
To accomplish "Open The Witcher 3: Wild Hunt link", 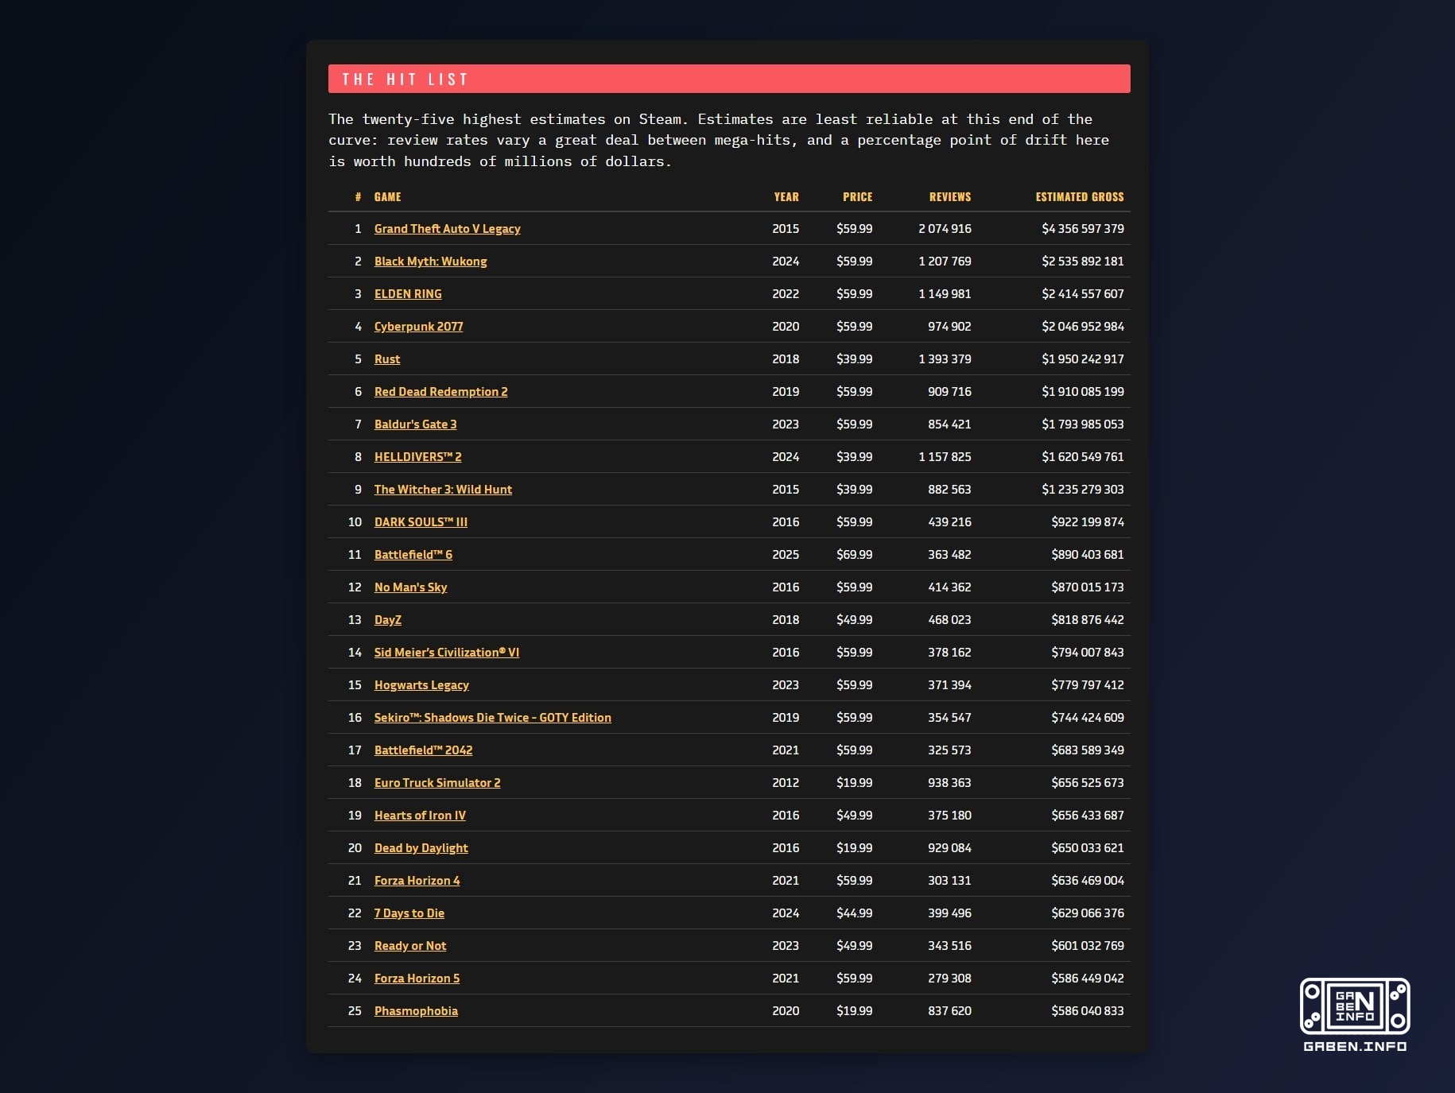I will (x=443, y=490).
